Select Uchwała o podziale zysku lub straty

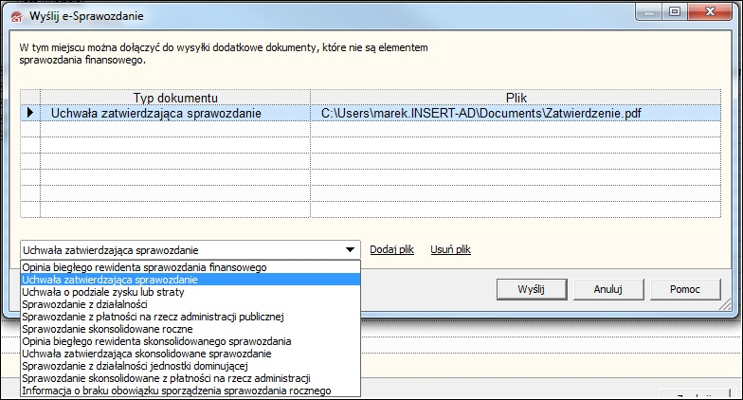tap(190, 292)
